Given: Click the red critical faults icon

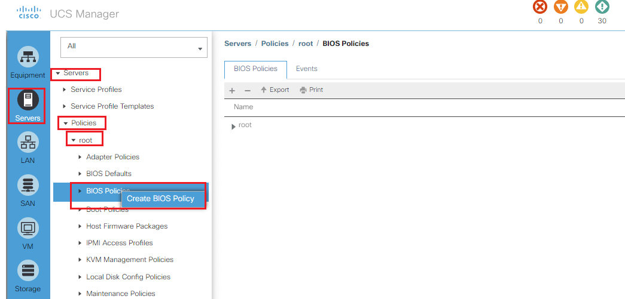Looking at the screenshot, I should tap(540, 7).
